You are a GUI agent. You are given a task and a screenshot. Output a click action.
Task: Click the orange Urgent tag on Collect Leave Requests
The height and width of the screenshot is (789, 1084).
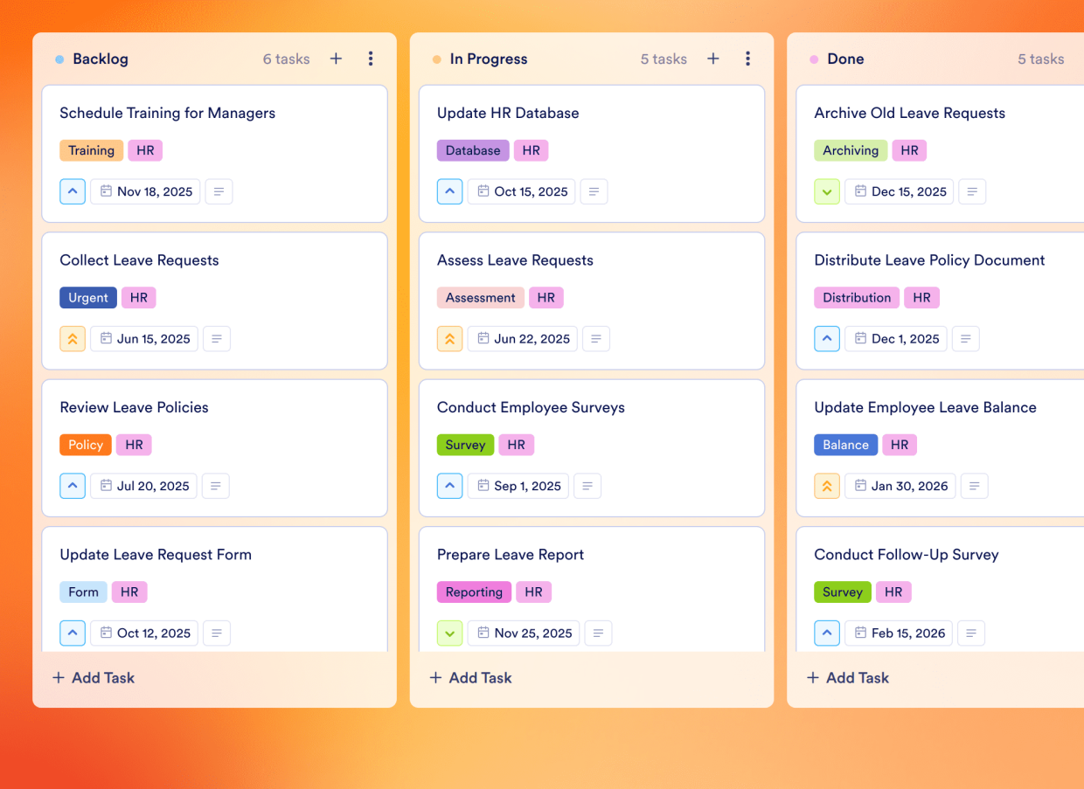point(87,297)
